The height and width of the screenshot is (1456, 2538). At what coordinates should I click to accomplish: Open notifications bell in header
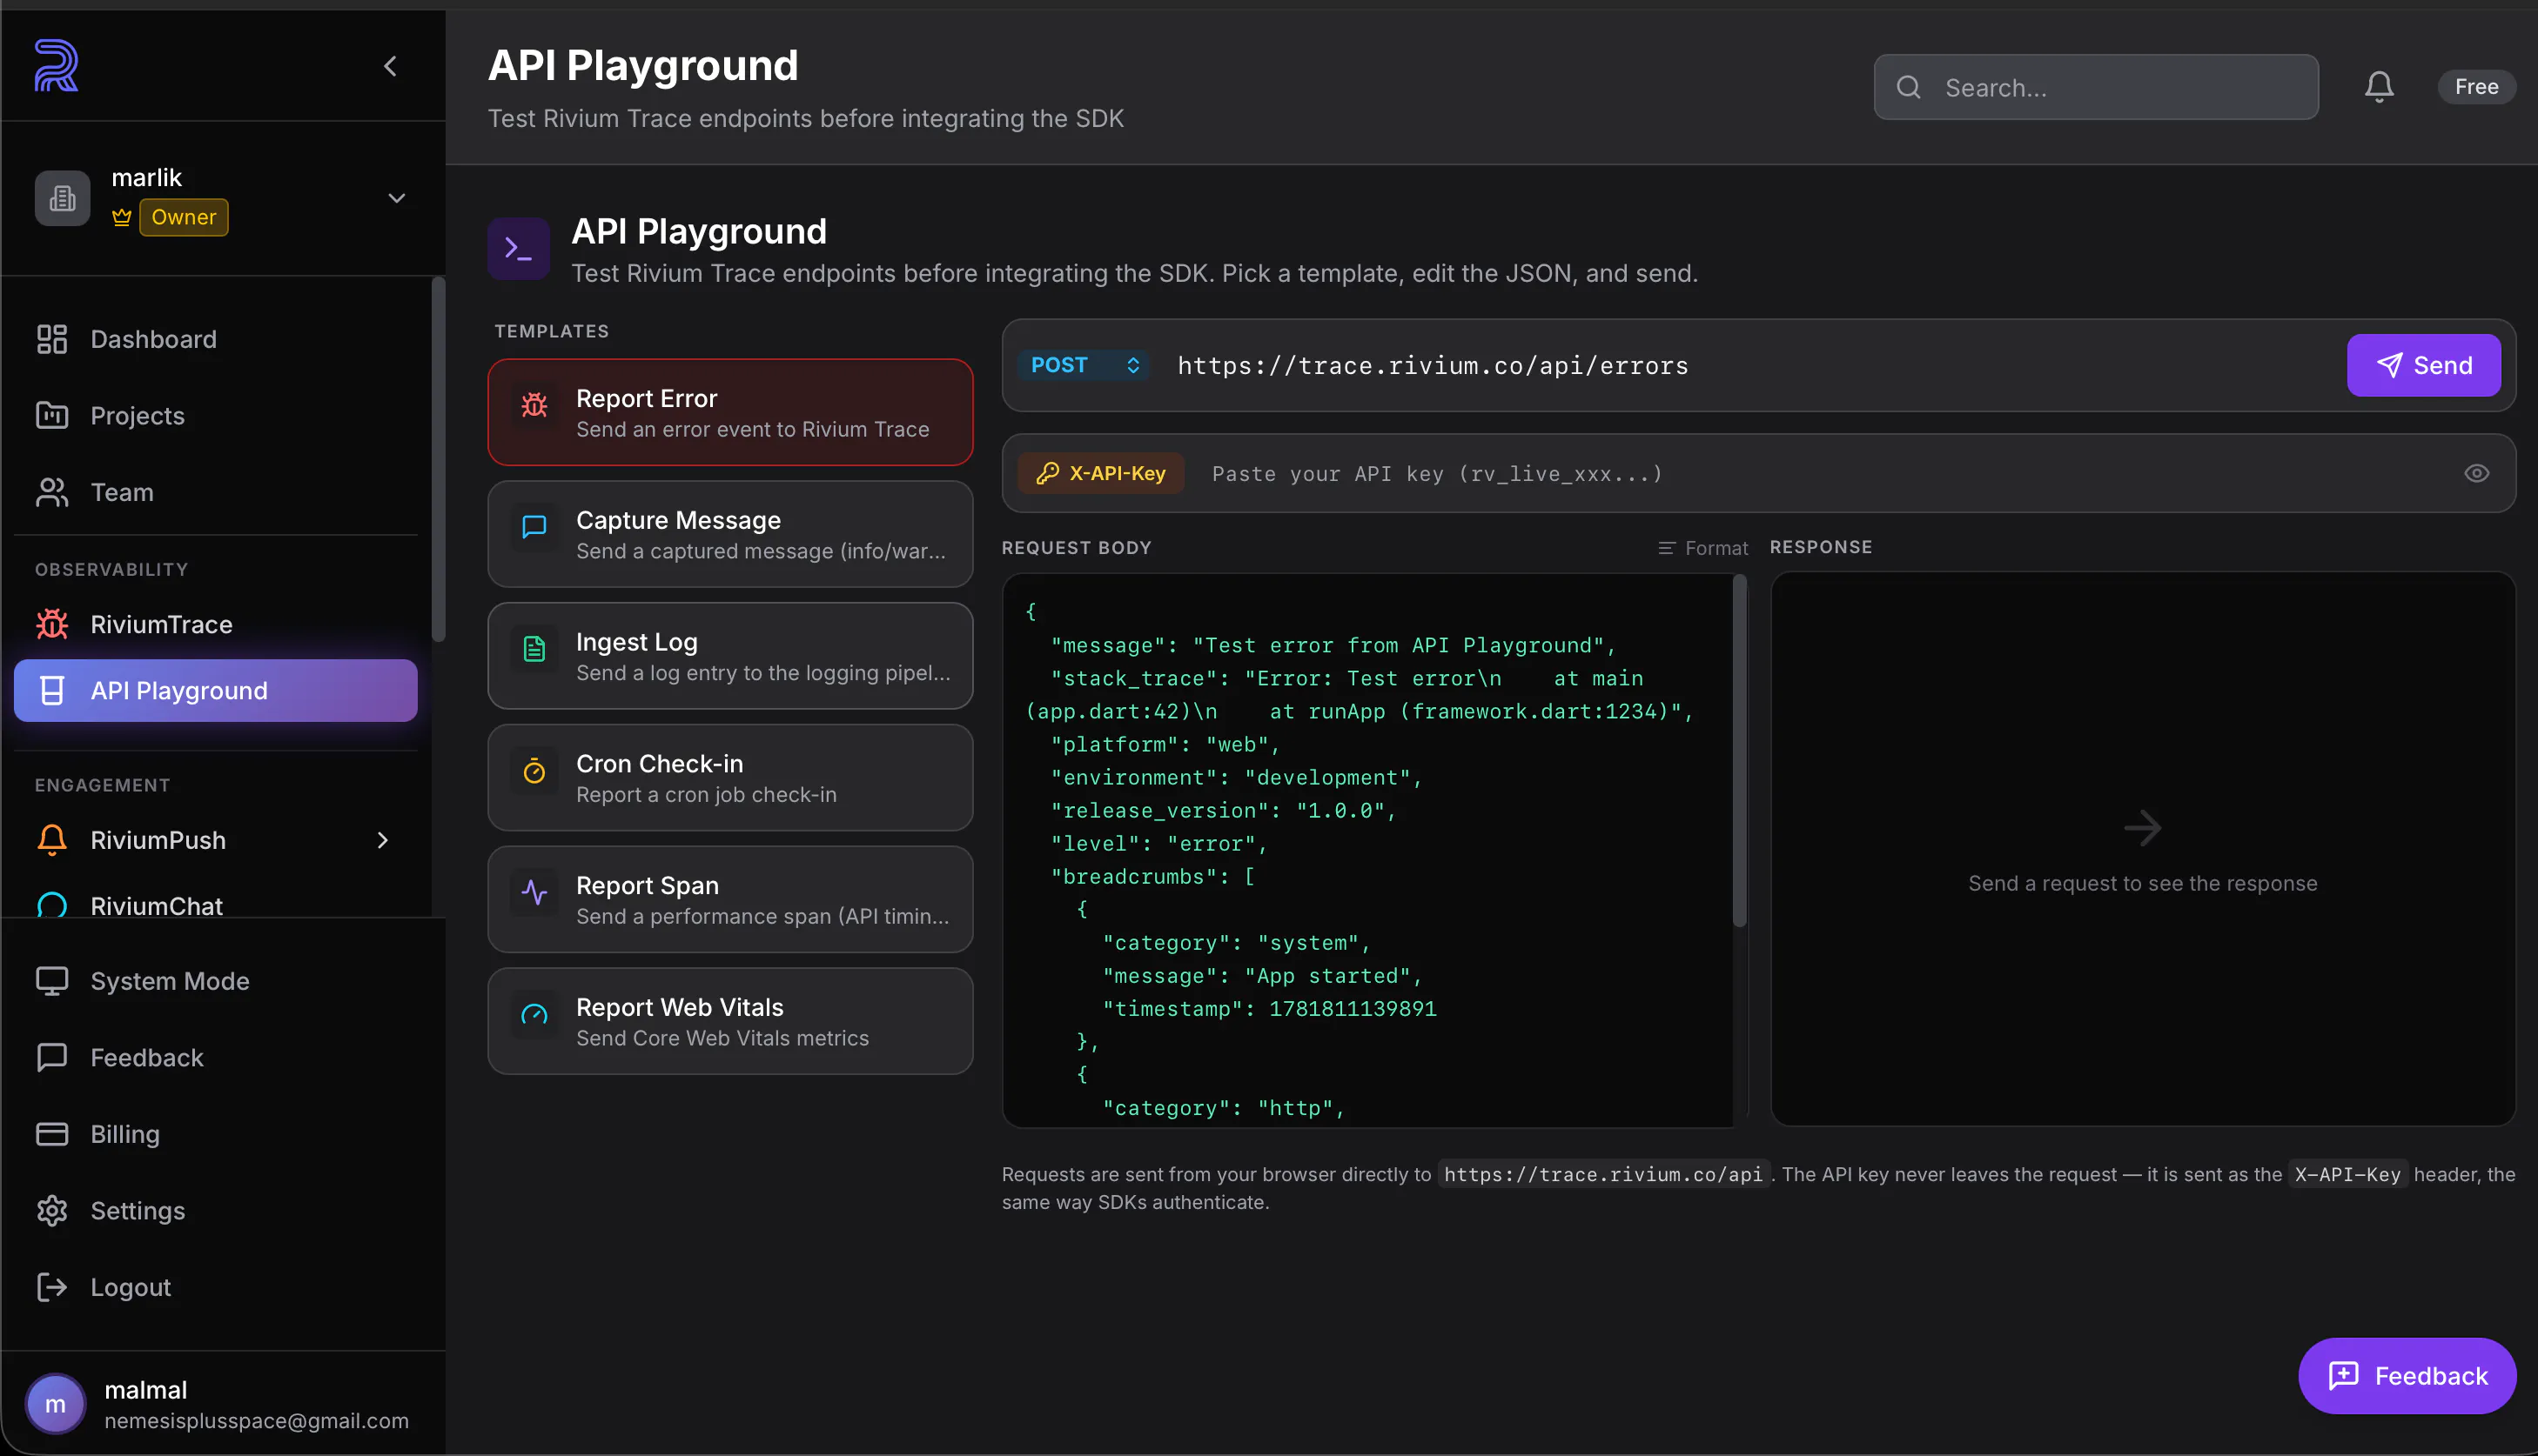pos(2379,87)
